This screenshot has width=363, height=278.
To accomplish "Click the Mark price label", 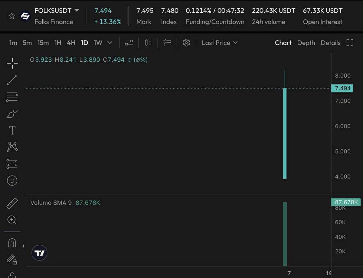I will point(144,22).
